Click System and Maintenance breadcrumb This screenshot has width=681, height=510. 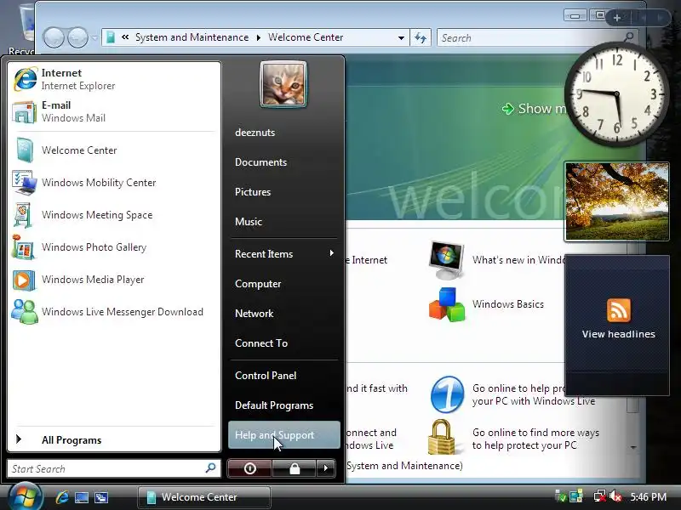(192, 37)
